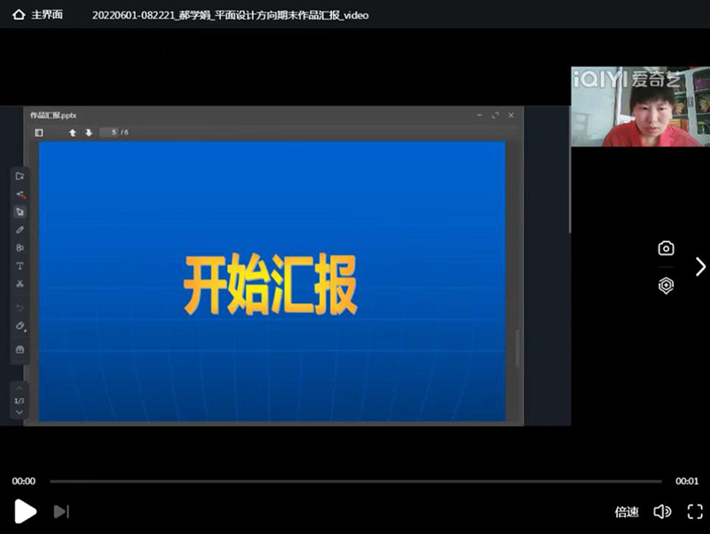Play the video

point(26,511)
